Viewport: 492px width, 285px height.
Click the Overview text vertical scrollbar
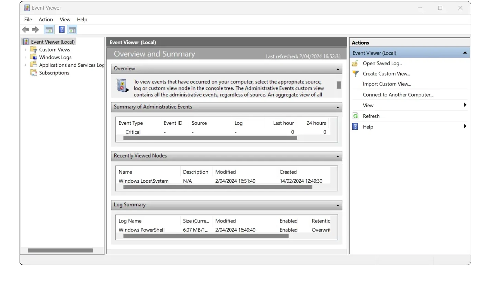pyautogui.click(x=339, y=85)
